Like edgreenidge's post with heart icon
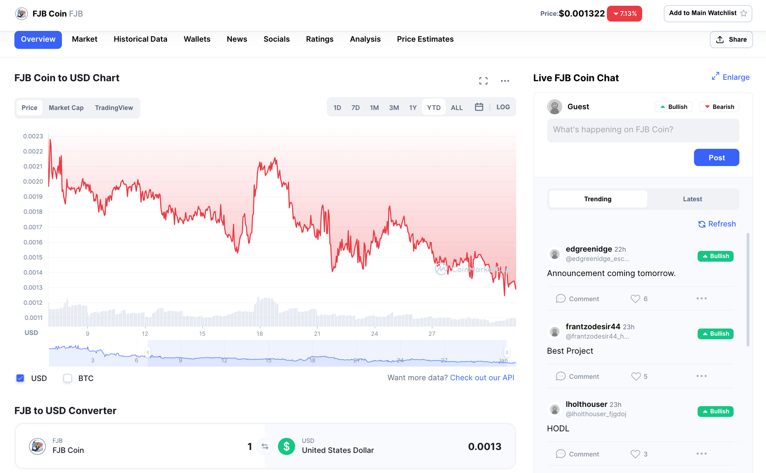This screenshot has width=766, height=473. [x=635, y=299]
